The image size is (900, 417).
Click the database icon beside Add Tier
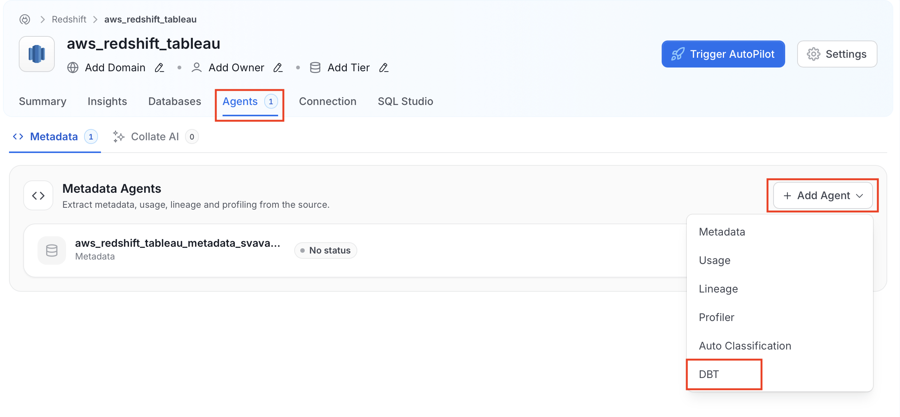[x=315, y=68]
